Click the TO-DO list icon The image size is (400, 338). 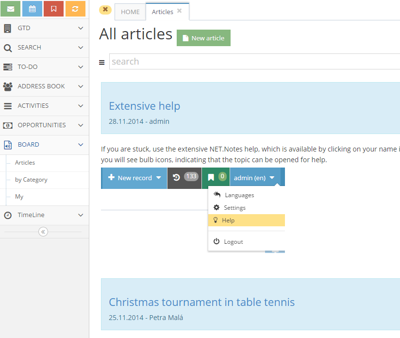8,67
